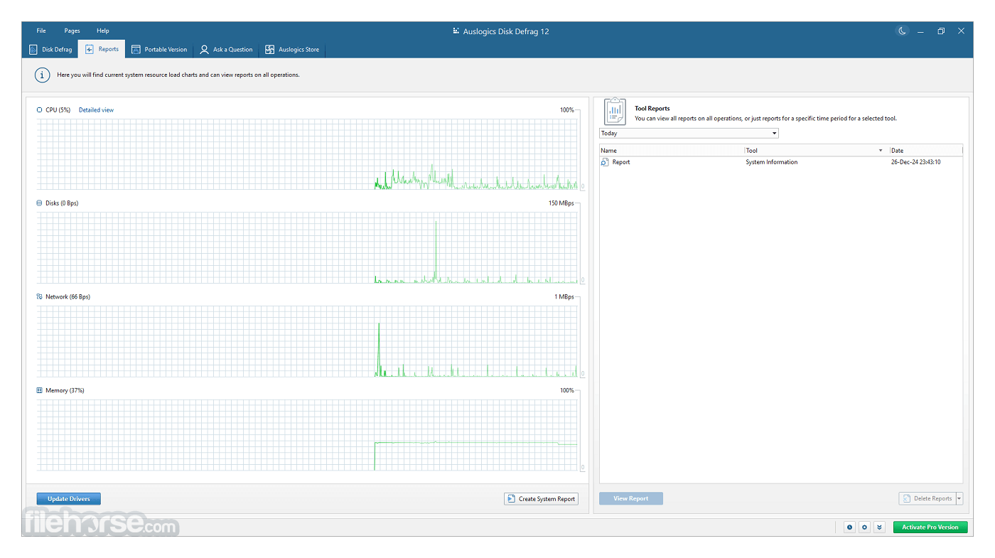995x558 pixels.
Task: Open settings with the gear icon
Action: pyautogui.click(x=864, y=527)
